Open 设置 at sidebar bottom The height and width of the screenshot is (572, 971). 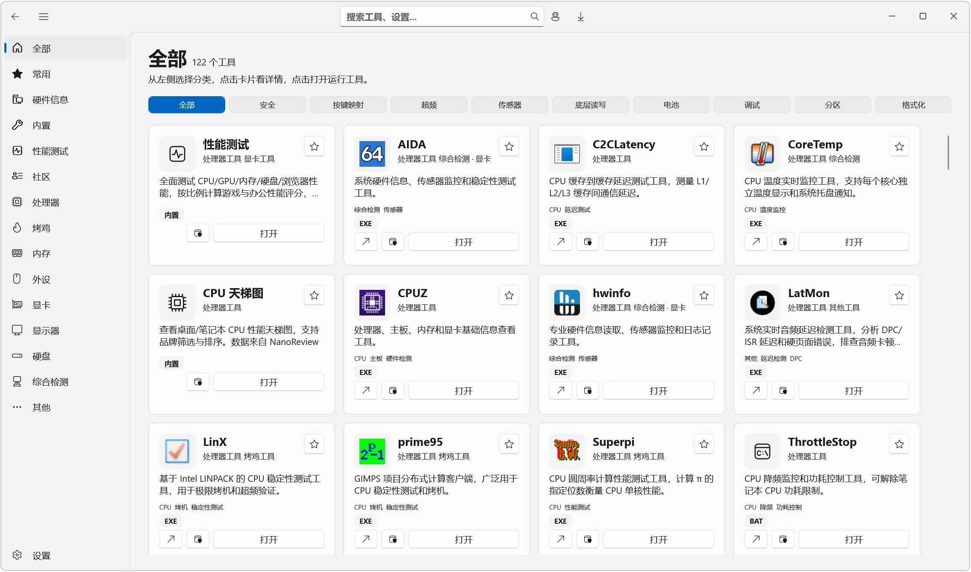65,555
